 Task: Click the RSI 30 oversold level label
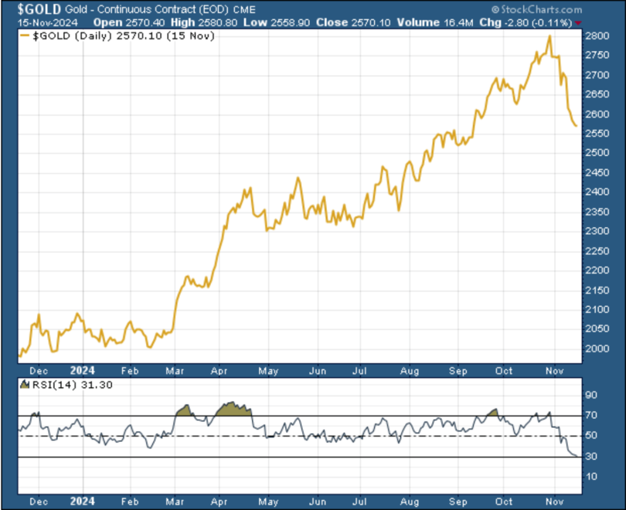(591, 456)
